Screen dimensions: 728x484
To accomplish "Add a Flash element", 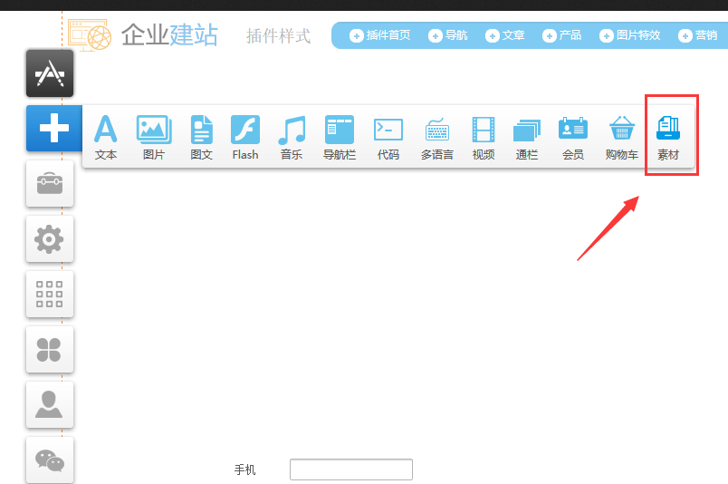I will tap(245, 137).
